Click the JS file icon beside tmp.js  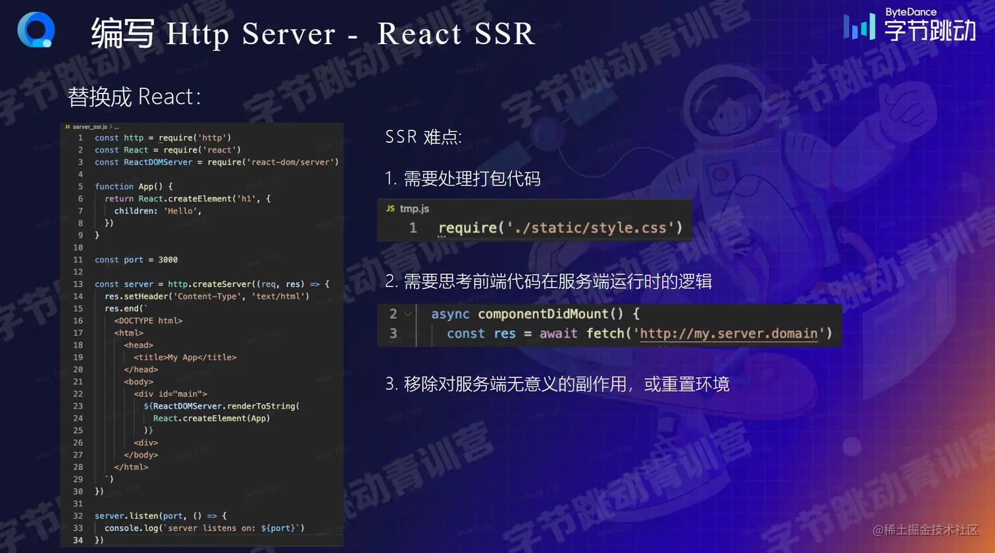(390, 208)
